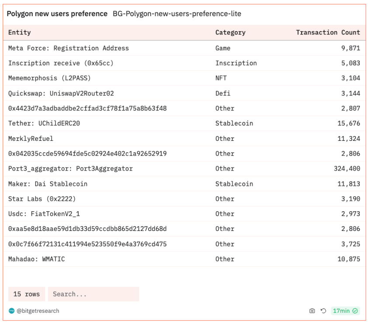The width and height of the screenshot is (368, 325).
Task: Click the Port3Aggregator count 324,400
Action: click(x=347, y=168)
